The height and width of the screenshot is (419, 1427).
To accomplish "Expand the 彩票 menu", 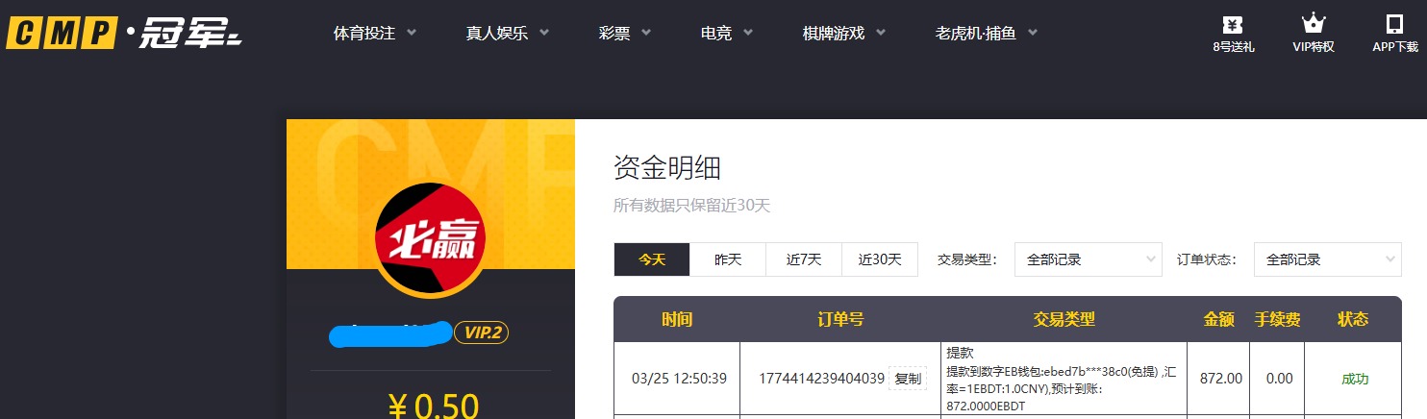I will [625, 33].
